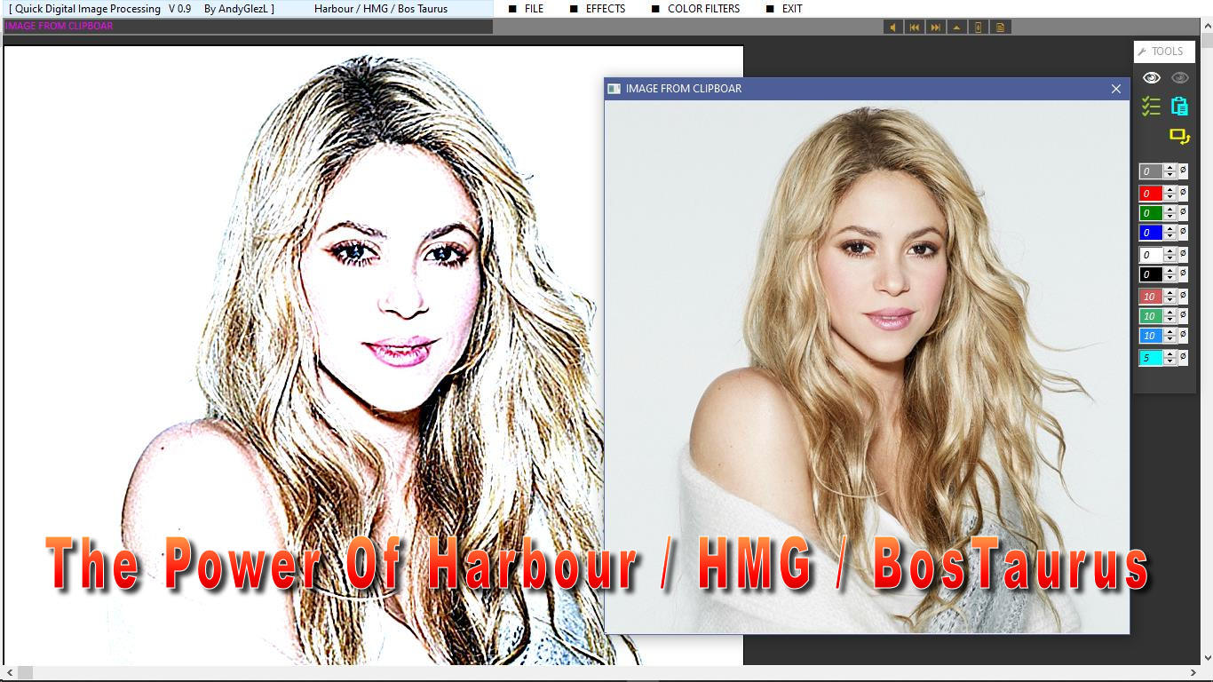The height and width of the screenshot is (682, 1213).
Task: Click the yellow speaker icon in toolbar
Action: [x=892, y=28]
